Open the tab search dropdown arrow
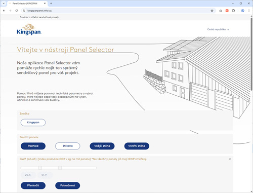Screen dimensions: 253x193 point(4,4)
